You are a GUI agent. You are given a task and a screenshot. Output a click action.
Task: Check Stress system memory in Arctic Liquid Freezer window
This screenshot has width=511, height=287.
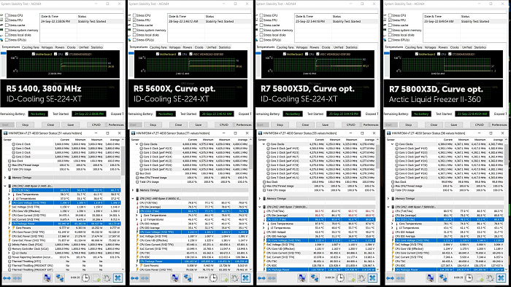pyautogui.click(x=390, y=30)
